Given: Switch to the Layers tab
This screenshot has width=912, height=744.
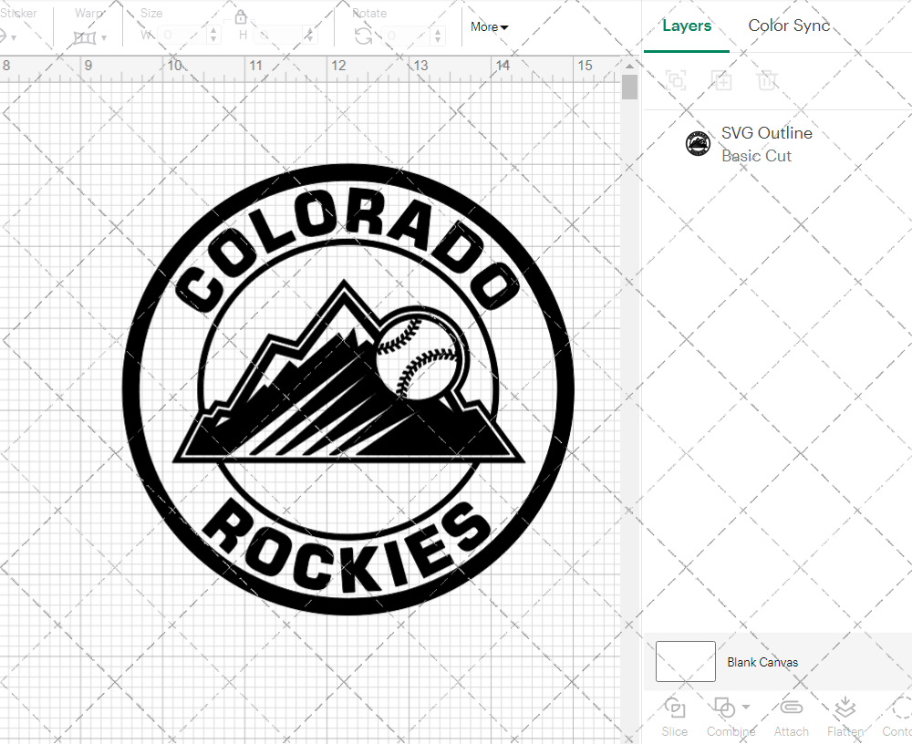Looking at the screenshot, I should point(687,26).
